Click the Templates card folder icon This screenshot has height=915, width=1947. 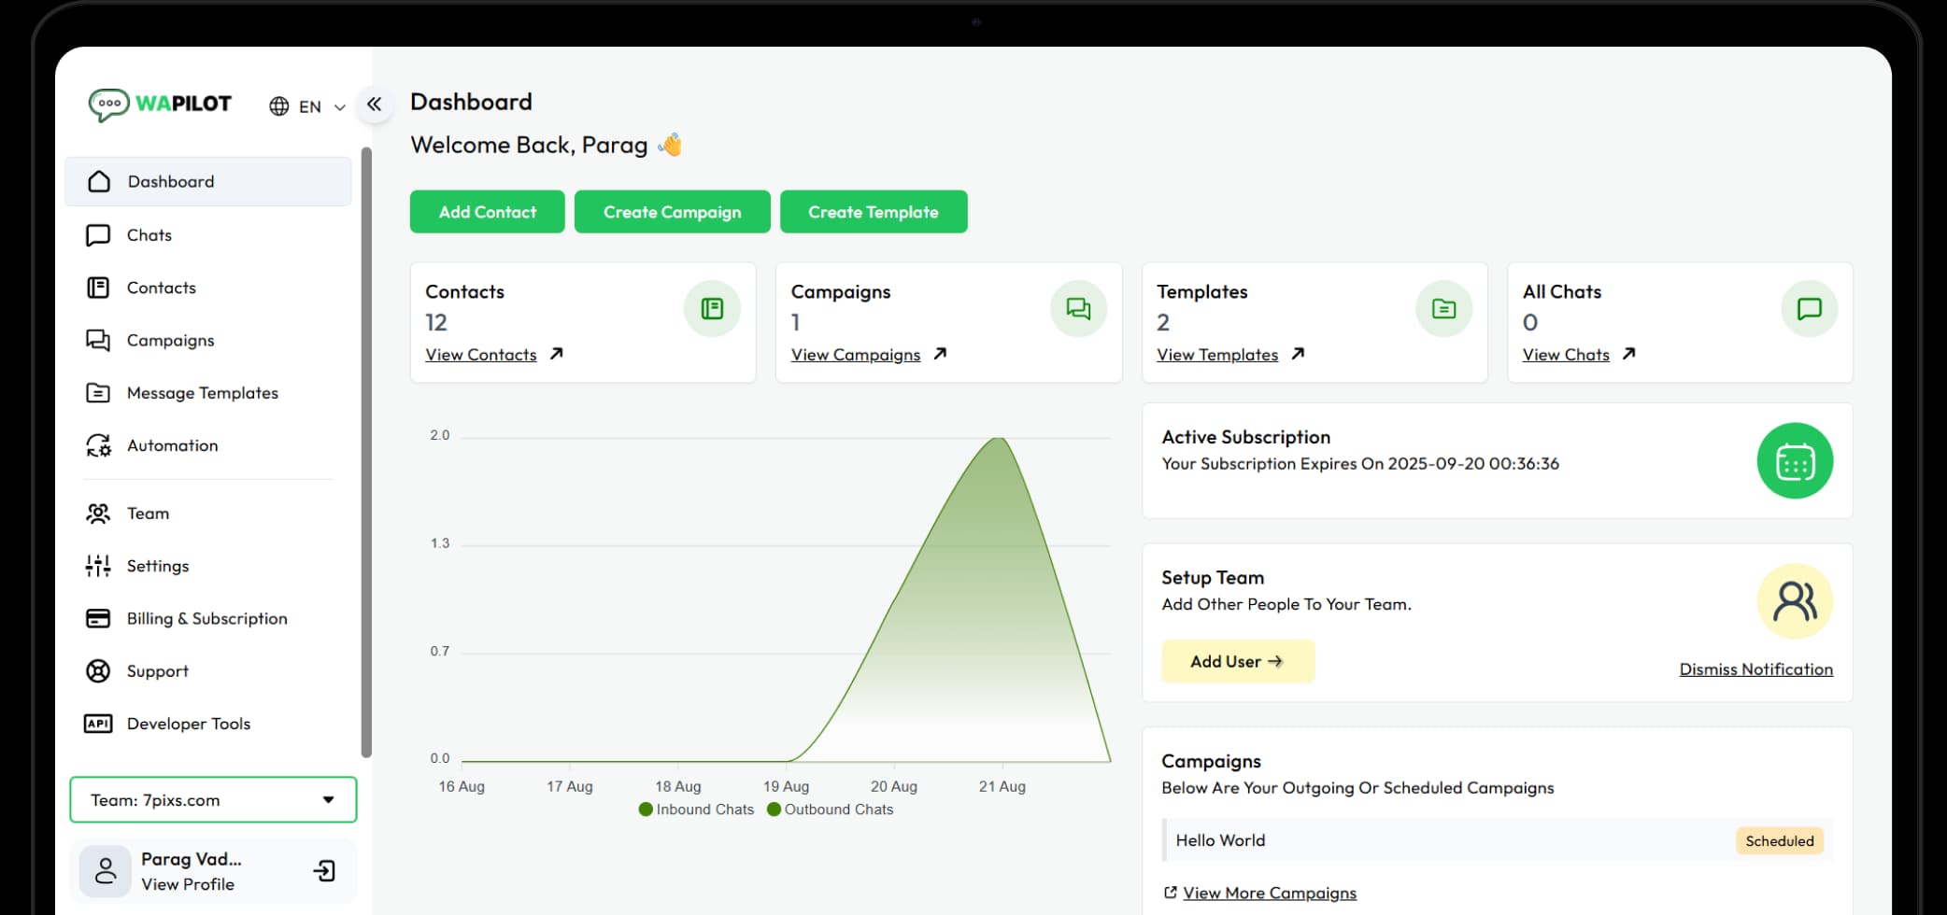click(1443, 309)
